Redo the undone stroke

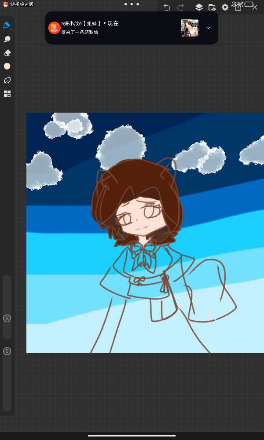180,7
